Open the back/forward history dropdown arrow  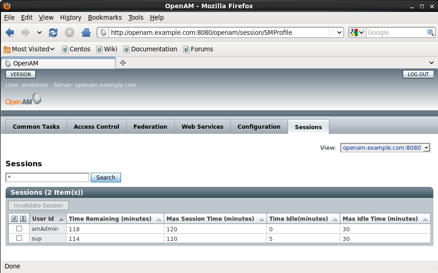point(39,33)
